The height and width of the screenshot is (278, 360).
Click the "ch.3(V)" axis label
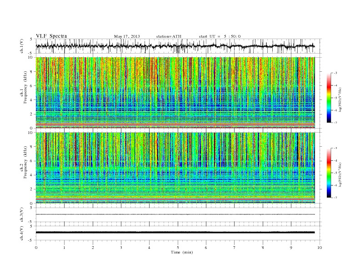22,215
